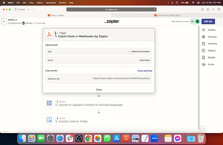The width and height of the screenshot is (223, 145).
Task: Expand step 3 Create Card in Trello
Action: click(99, 120)
